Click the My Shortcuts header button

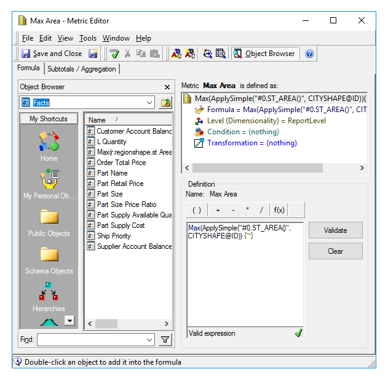click(49, 119)
